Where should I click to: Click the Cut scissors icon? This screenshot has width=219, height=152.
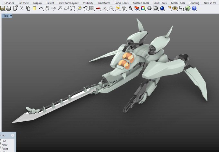coord(22,8)
